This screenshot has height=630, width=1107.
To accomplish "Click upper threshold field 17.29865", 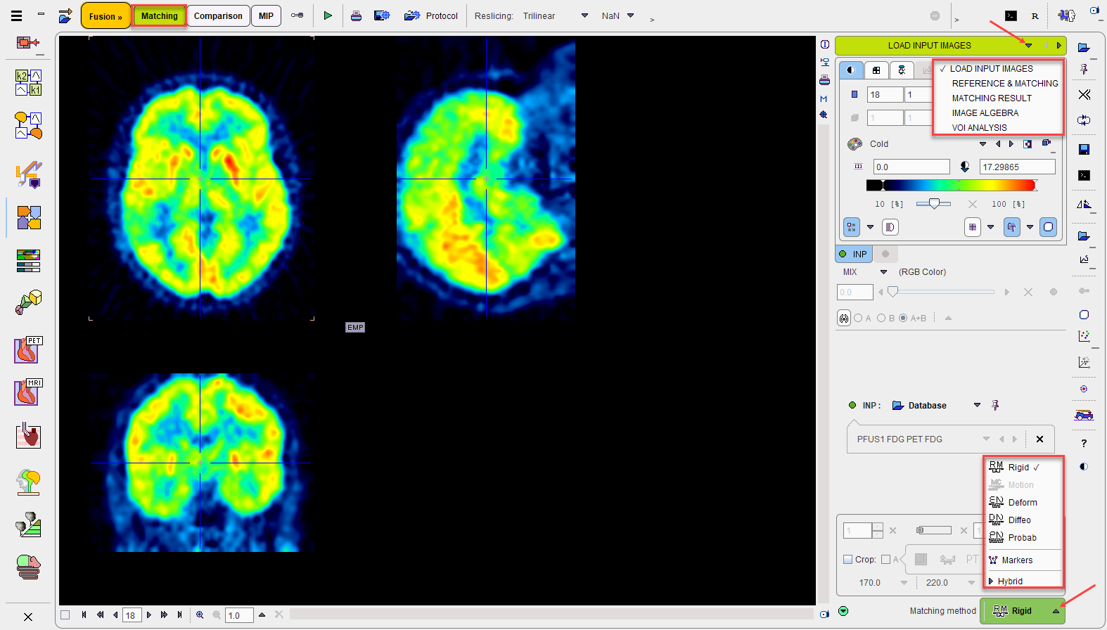I will [x=1017, y=167].
